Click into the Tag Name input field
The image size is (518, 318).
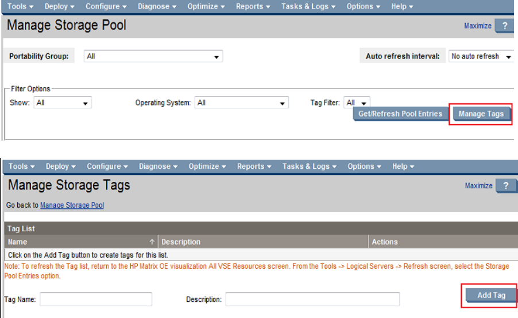click(95, 299)
